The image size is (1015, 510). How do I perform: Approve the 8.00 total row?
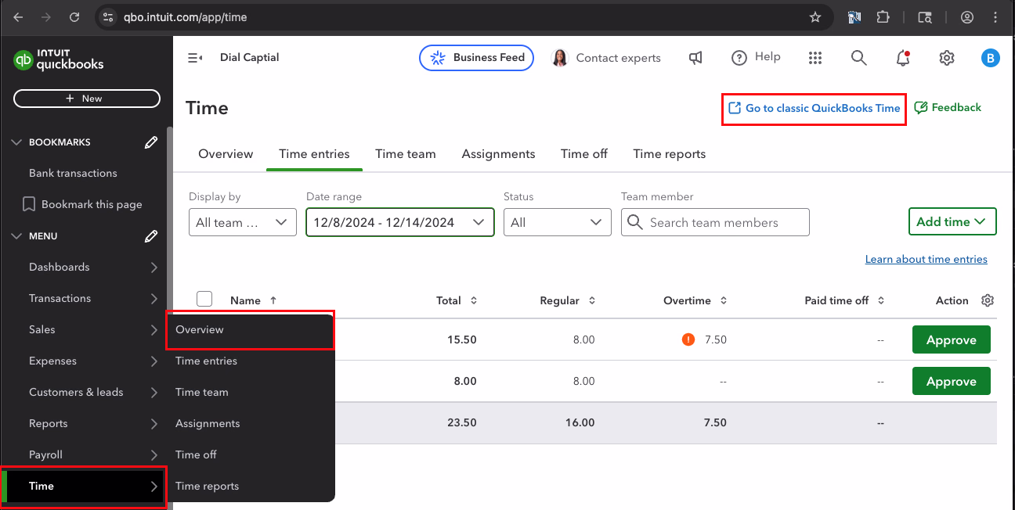(x=952, y=381)
